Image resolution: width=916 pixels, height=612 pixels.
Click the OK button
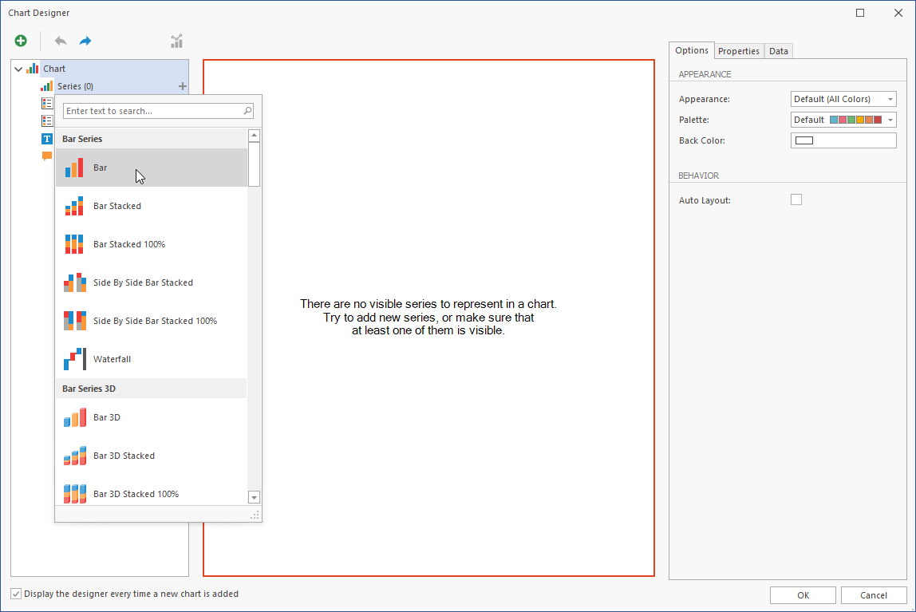coord(803,595)
